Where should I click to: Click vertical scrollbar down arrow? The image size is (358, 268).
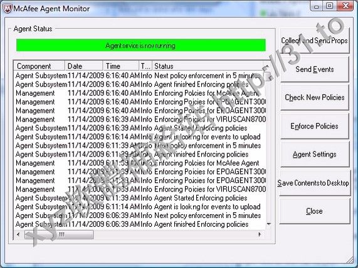point(269,224)
